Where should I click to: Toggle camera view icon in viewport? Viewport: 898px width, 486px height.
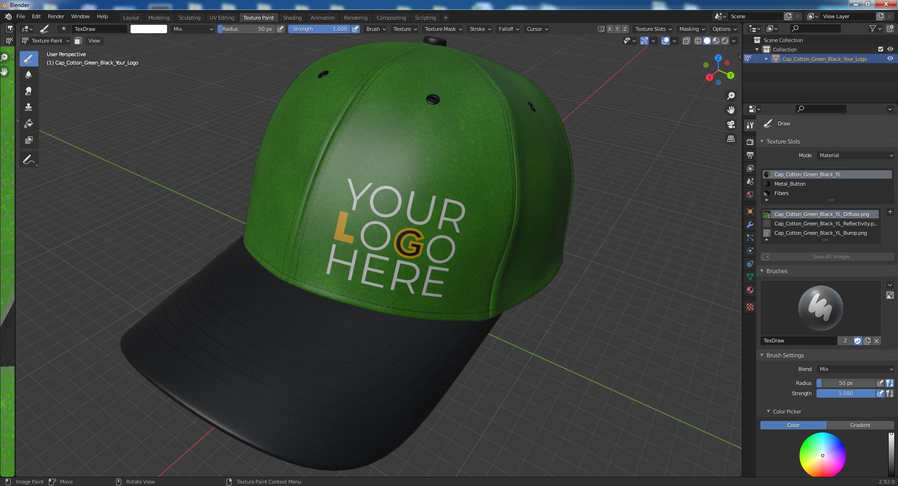pos(730,124)
